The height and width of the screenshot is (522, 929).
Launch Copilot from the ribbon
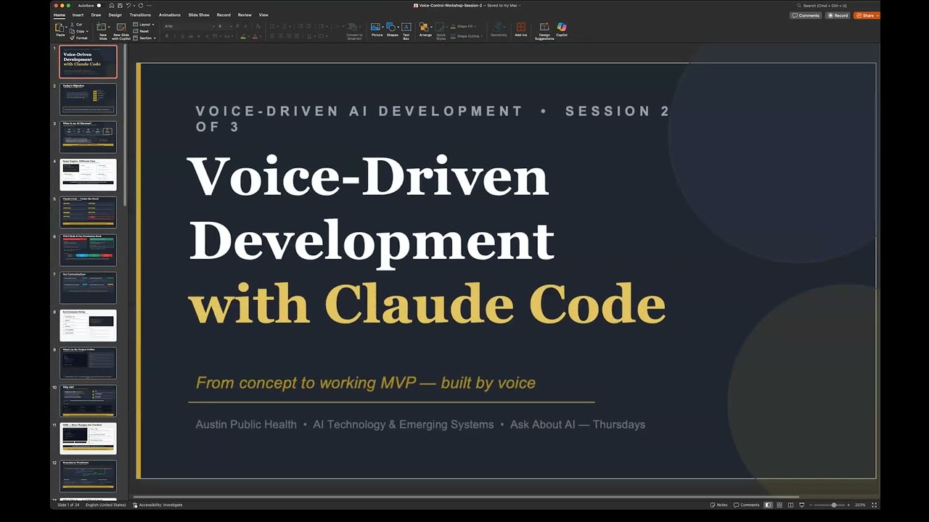(562, 30)
